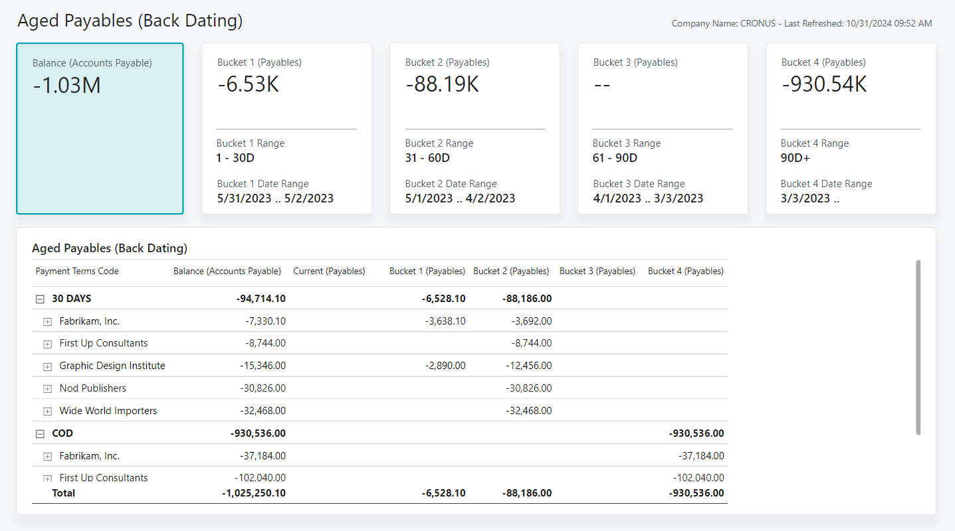Expand the First Up Consultants row
Image resolution: width=955 pixels, height=531 pixels.
tap(47, 344)
